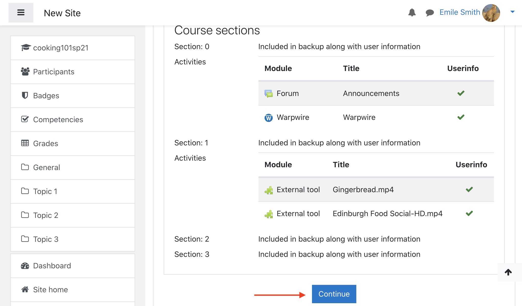
Task: Click the scroll-to-top arrow button
Action: (508, 272)
